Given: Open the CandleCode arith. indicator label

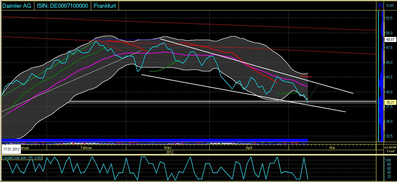Looking at the screenshot, I should (22, 158).
